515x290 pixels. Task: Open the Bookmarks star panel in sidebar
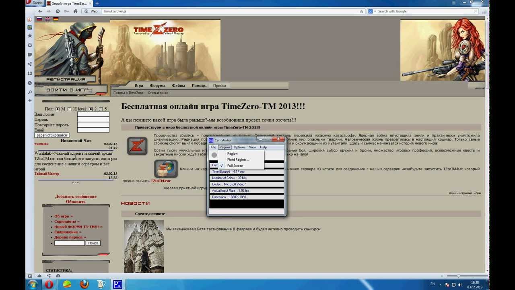[30, 36]
